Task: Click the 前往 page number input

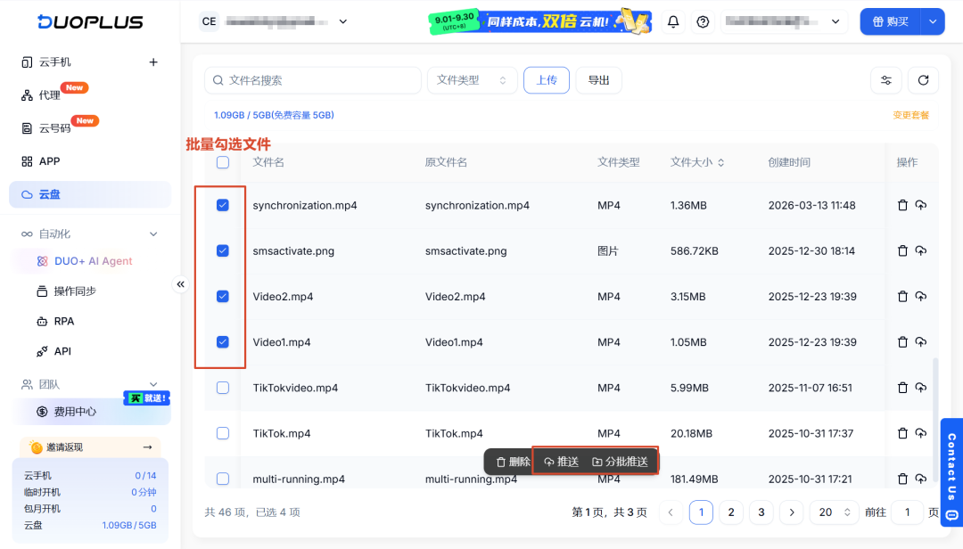Action: click(x=907, y=512)
